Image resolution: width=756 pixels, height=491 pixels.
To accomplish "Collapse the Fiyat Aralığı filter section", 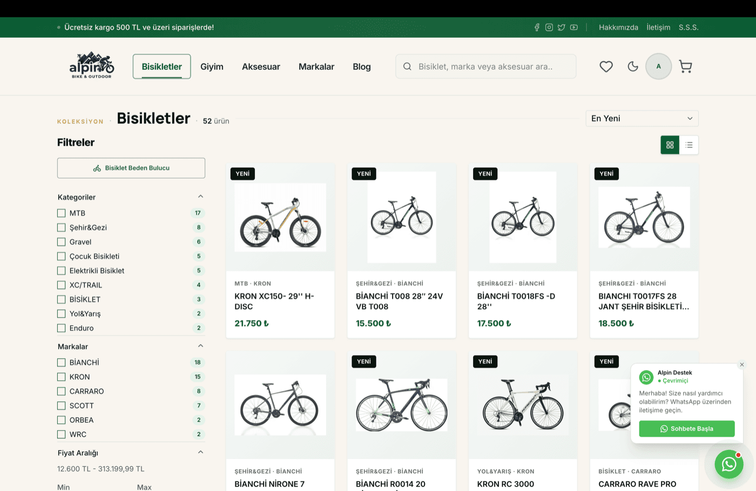I will 200,452.
